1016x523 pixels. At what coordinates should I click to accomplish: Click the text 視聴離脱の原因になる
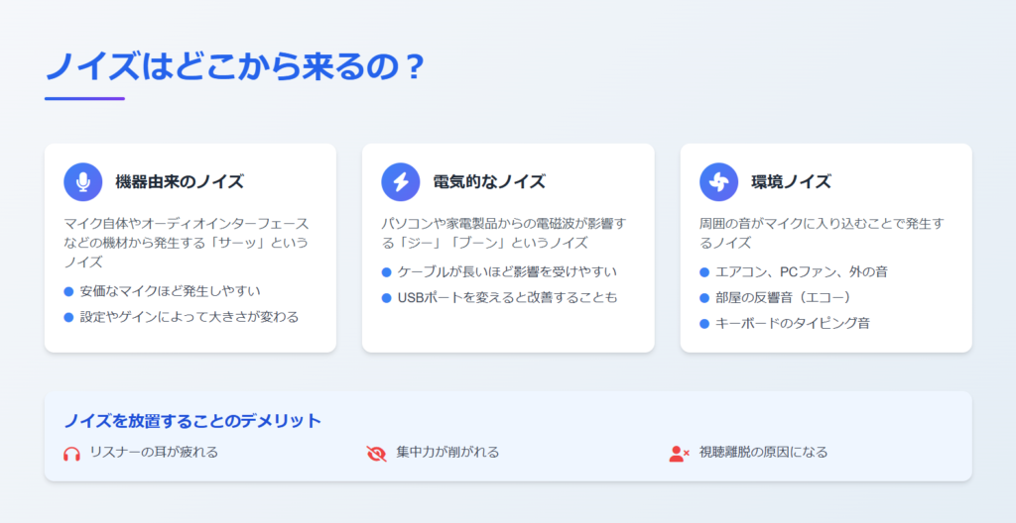[763, 453]
